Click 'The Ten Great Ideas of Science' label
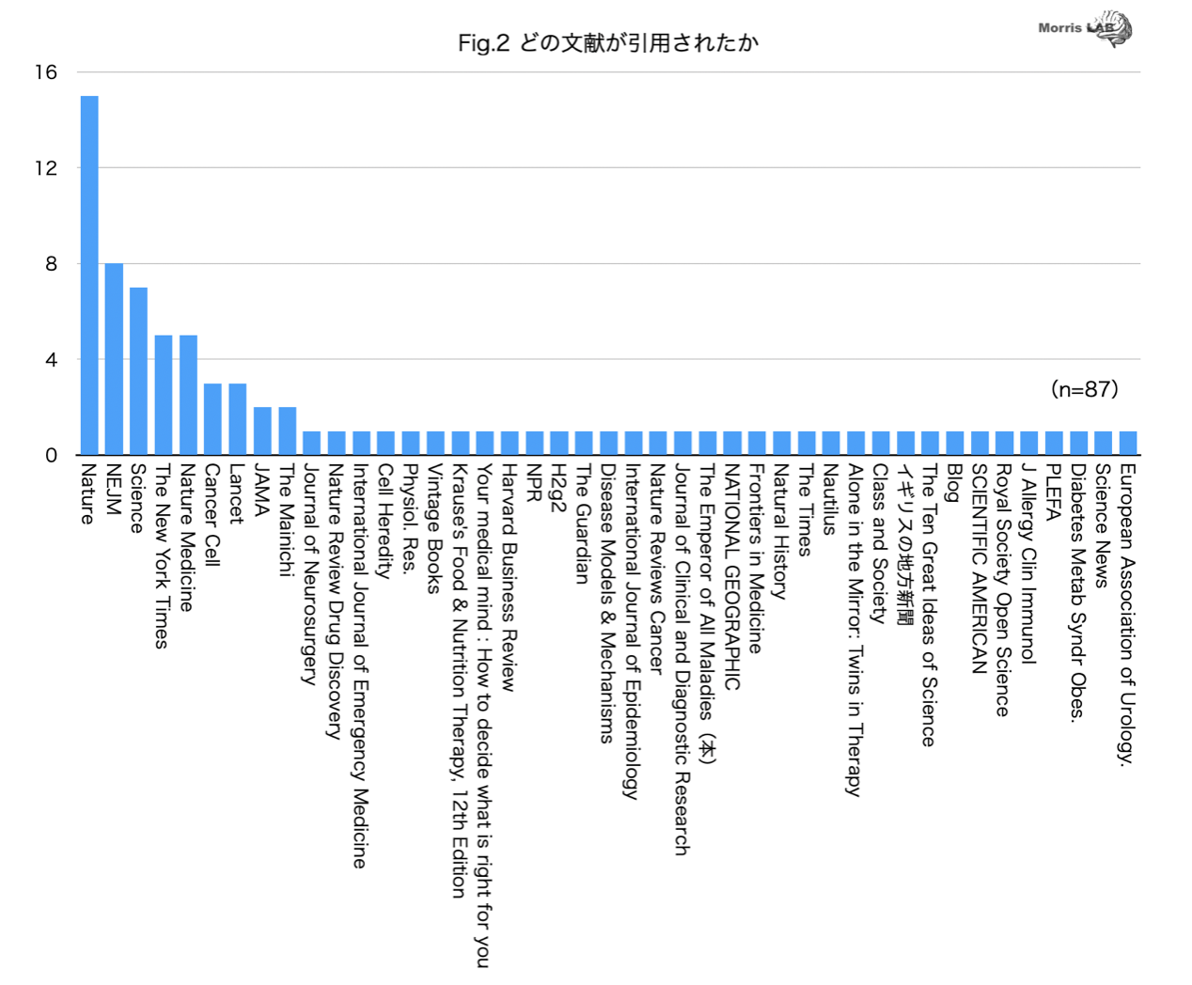The image size is (1192, 985). [x=927, y=604]
